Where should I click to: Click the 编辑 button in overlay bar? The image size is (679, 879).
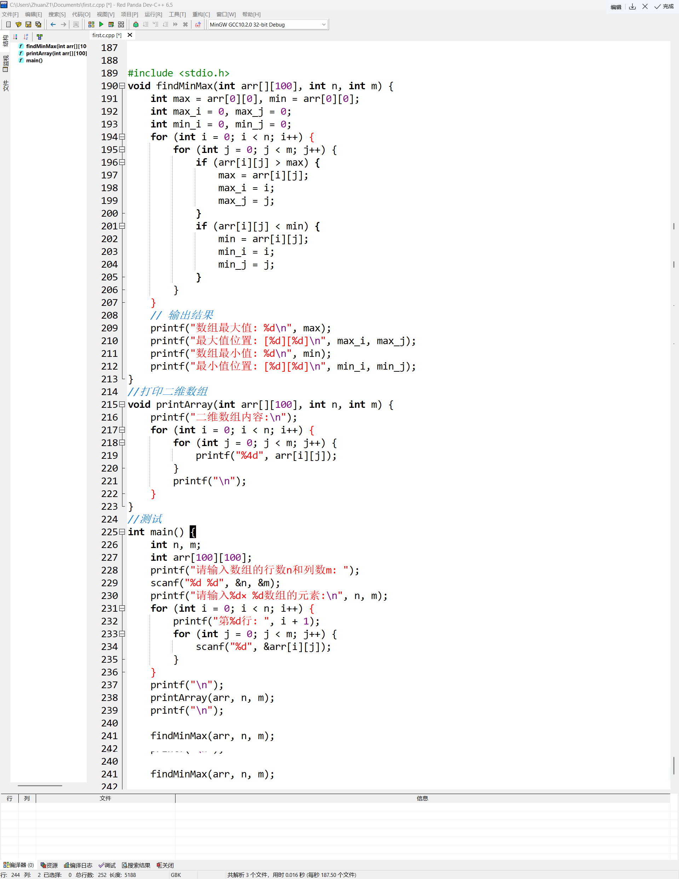[616, 7]
